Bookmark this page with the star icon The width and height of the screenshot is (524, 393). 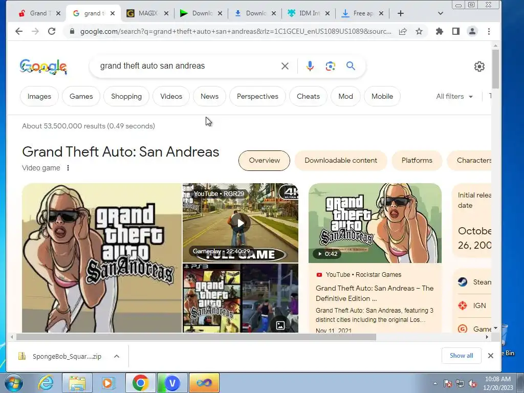coord(419,31)
